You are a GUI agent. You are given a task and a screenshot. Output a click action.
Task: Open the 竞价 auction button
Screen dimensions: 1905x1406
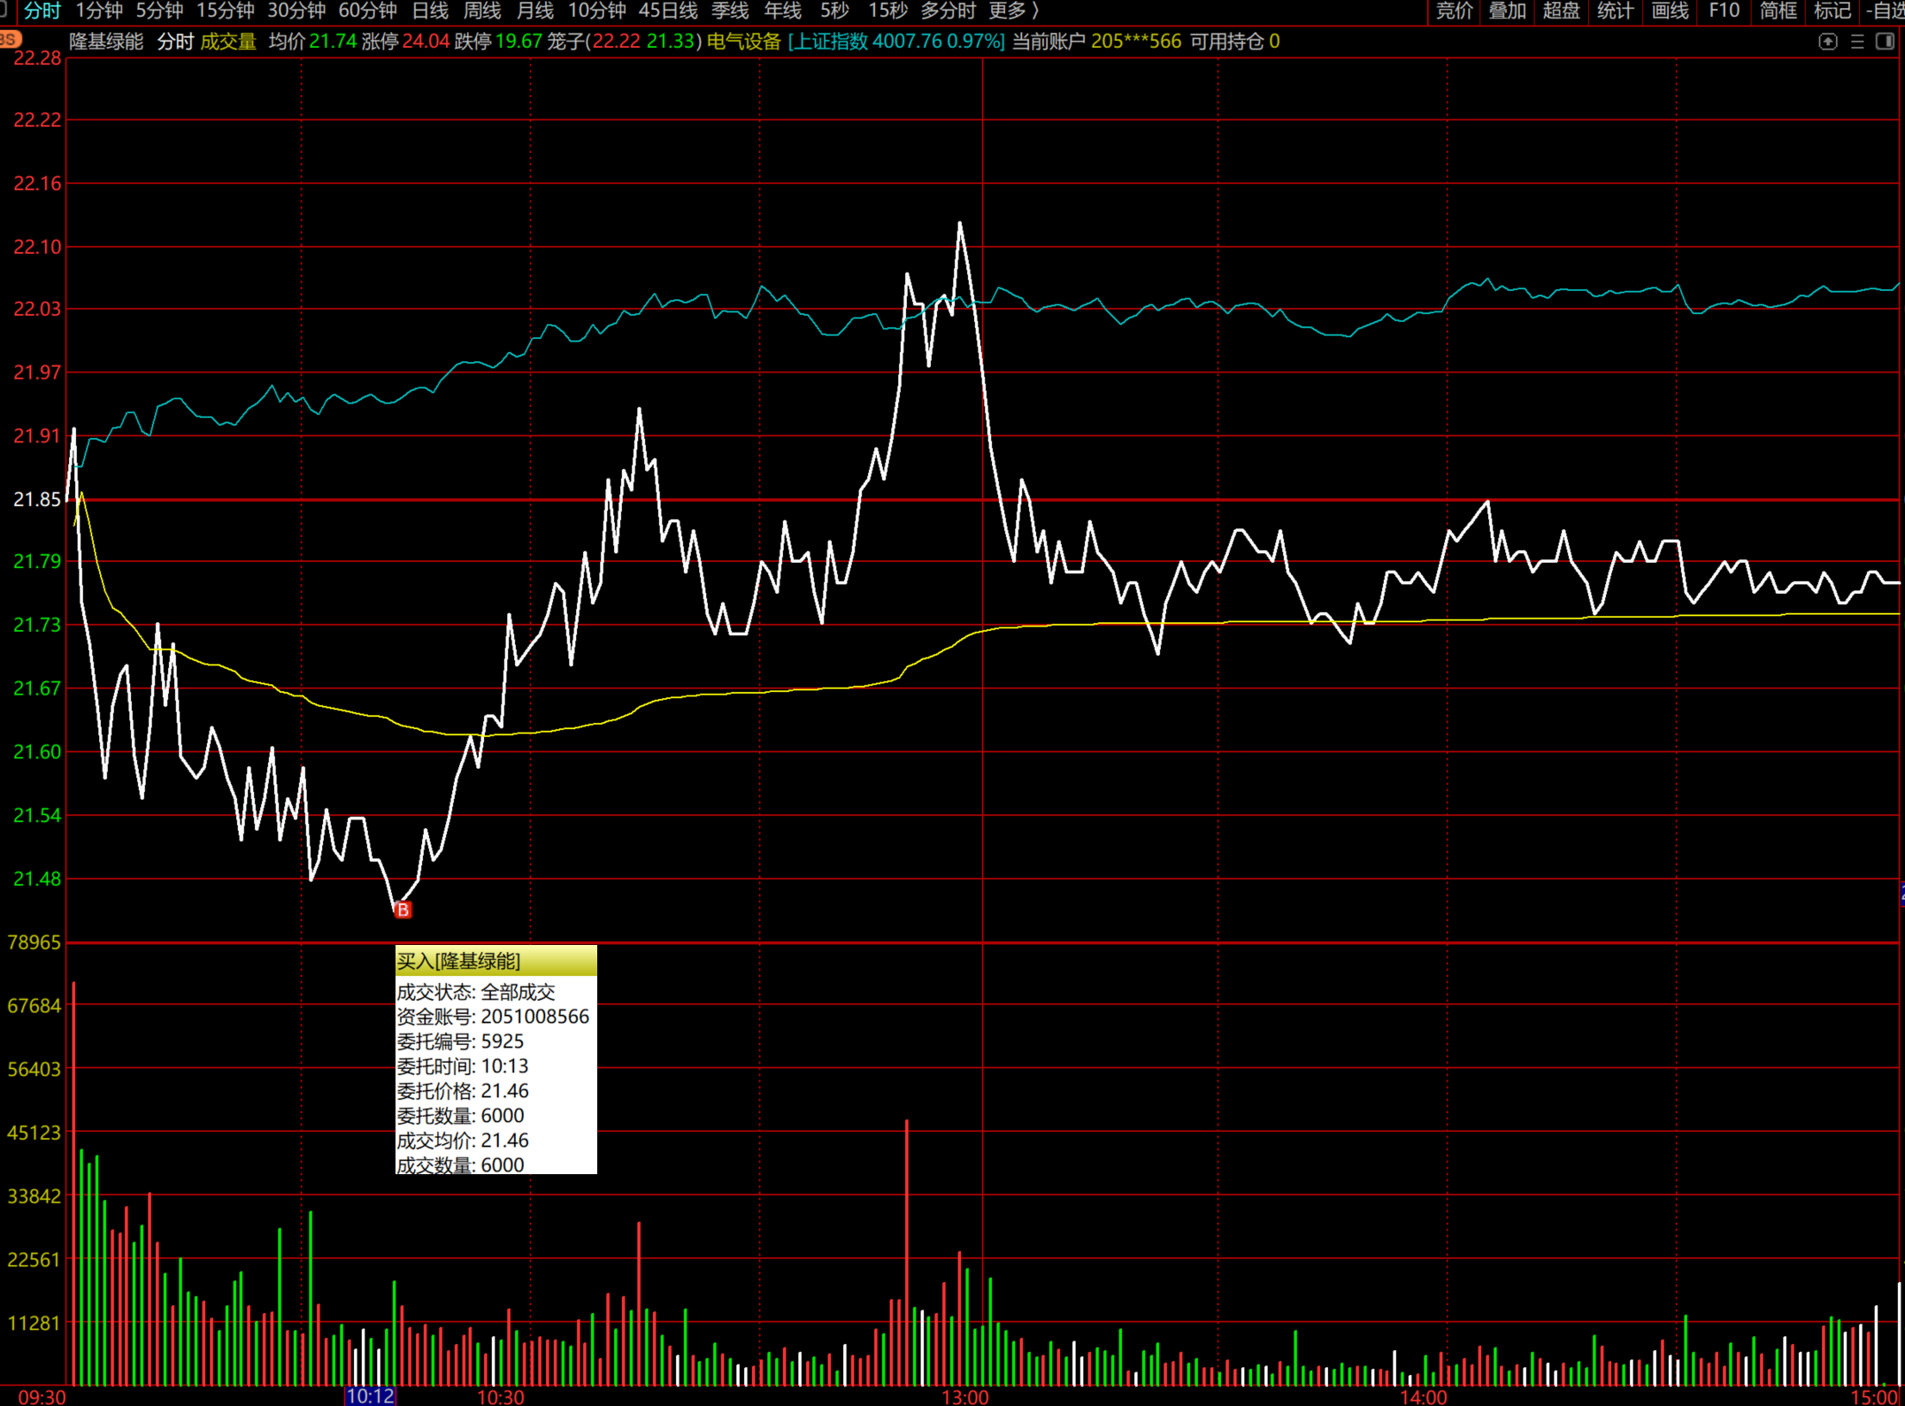tap(1453, 11)
